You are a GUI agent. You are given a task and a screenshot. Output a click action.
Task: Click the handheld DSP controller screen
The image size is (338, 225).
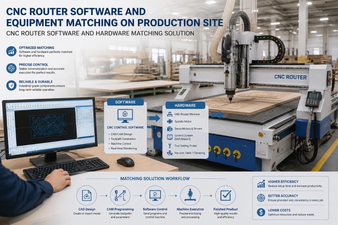point(312,96)
